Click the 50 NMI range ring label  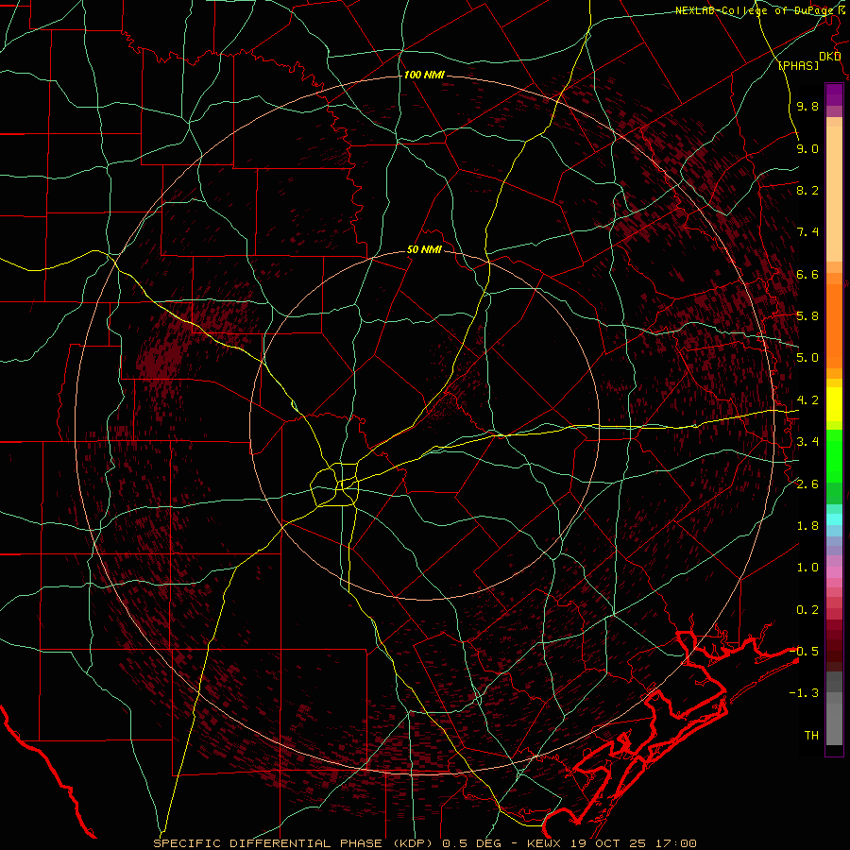[424, 250]
